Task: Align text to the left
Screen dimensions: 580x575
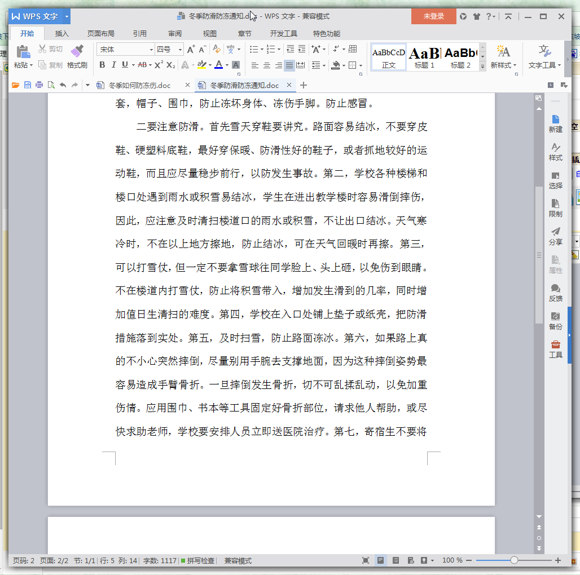Action: tap(255, 65)
